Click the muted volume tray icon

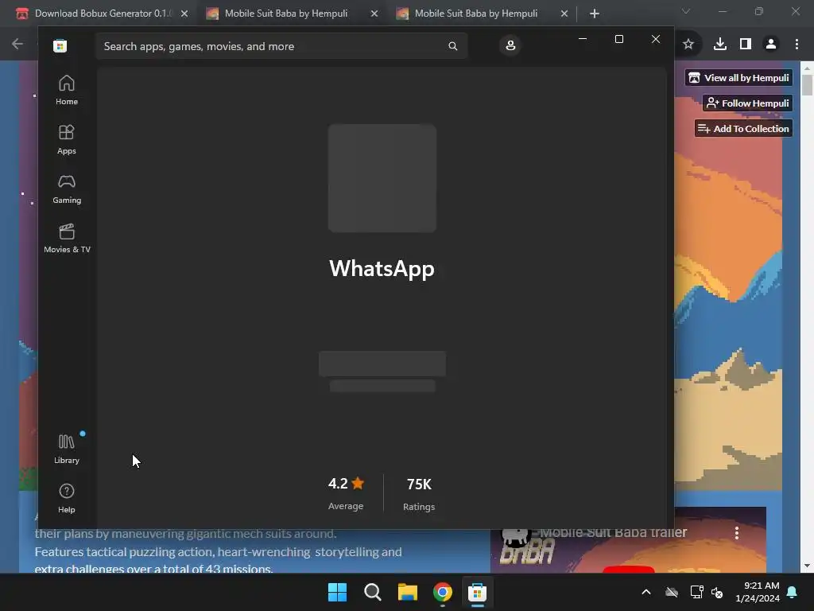717,592
